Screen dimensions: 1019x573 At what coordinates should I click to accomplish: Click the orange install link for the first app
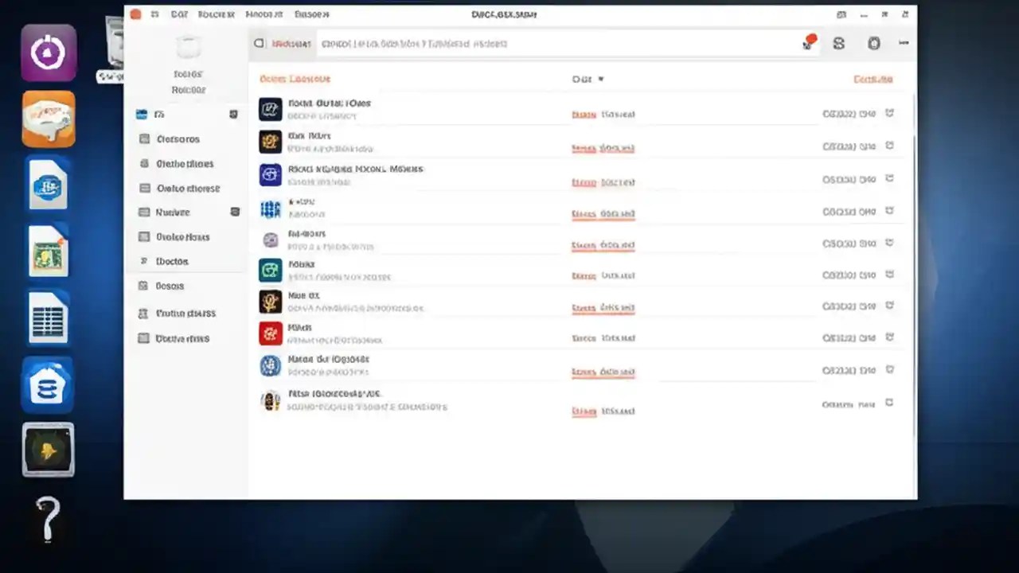click(x=584, y=114)
